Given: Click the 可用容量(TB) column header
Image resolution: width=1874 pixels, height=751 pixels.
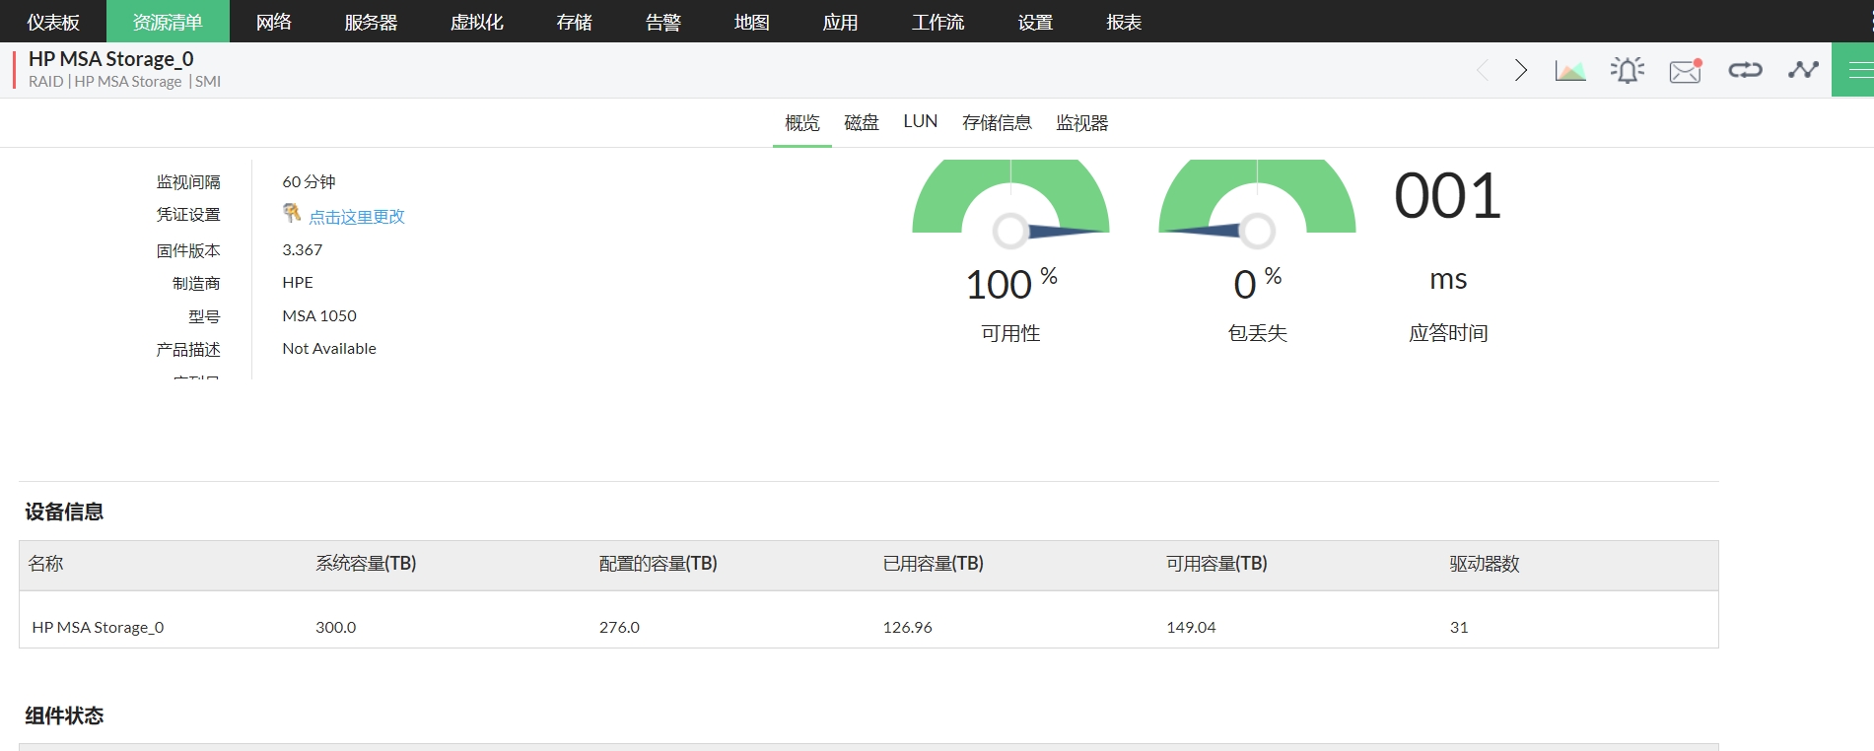Looking at the screenshot, I should coord(1216,564).
